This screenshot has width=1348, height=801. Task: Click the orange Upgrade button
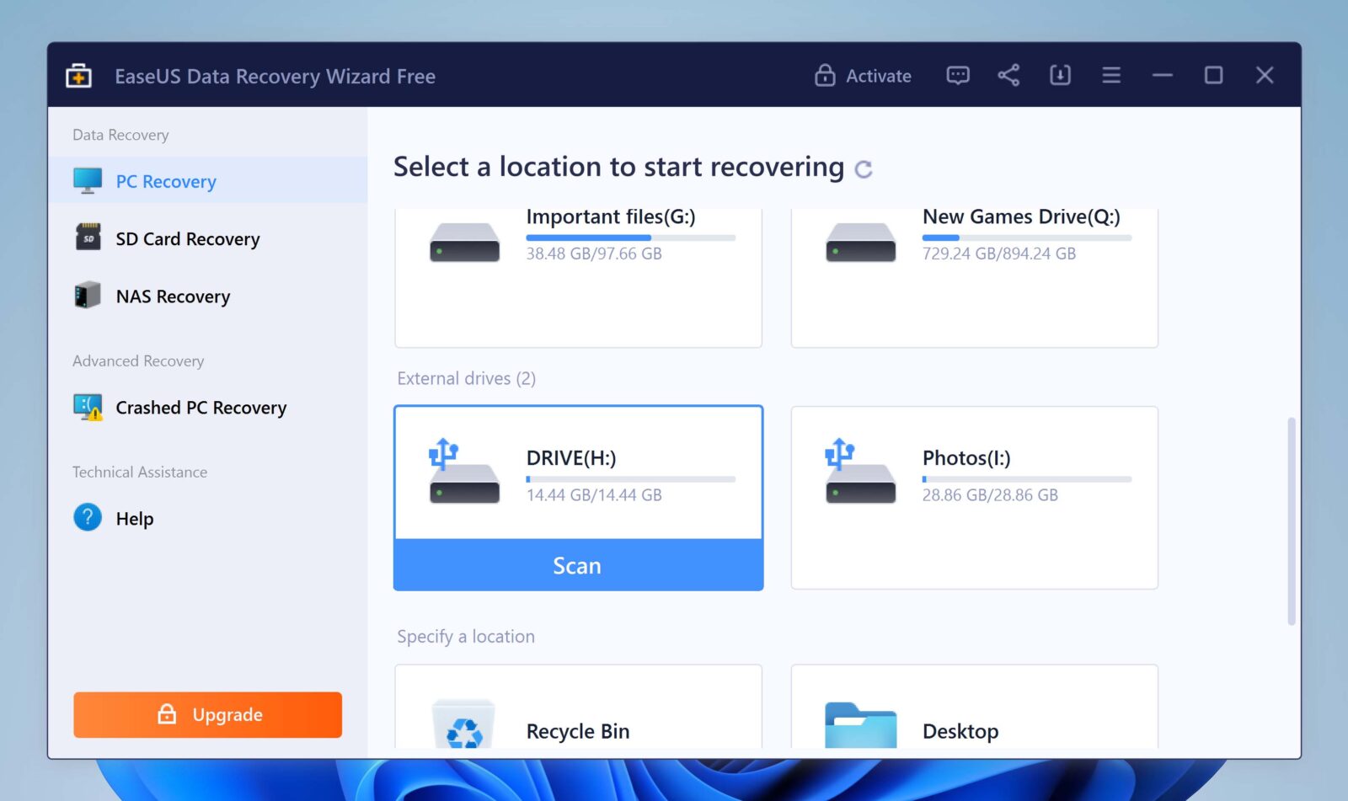[x=207, y=714]
